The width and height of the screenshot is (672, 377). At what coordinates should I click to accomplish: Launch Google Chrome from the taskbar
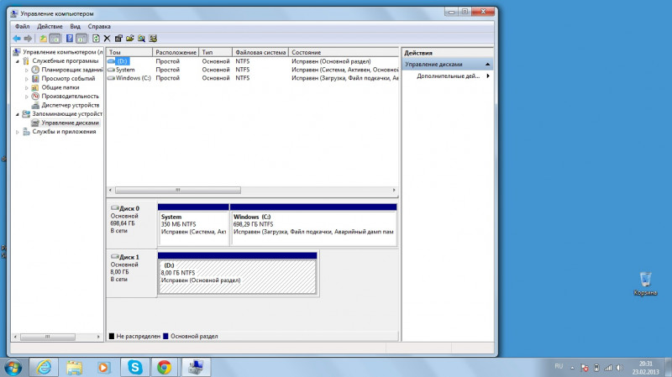165,366
